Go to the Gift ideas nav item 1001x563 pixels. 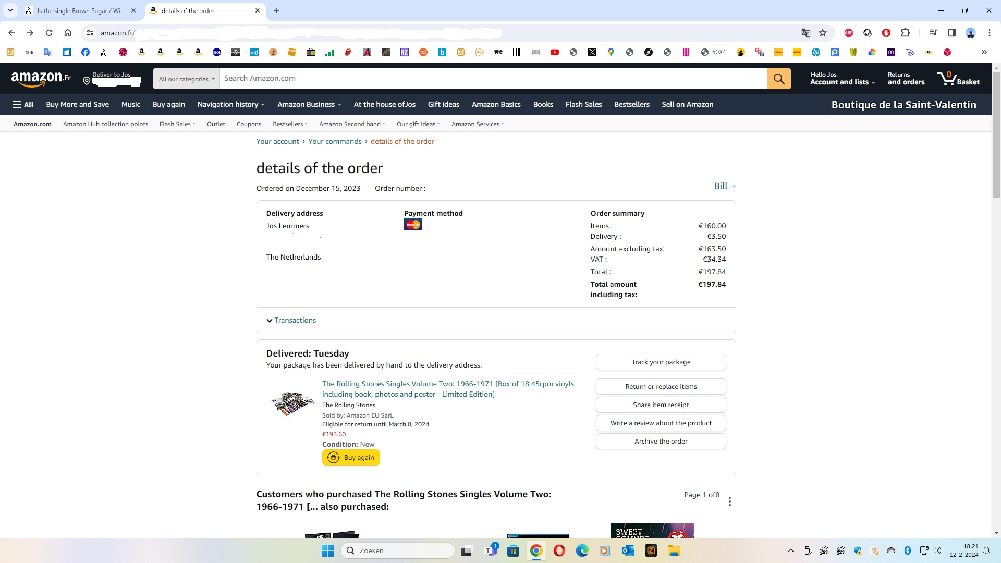pos(444,105)
